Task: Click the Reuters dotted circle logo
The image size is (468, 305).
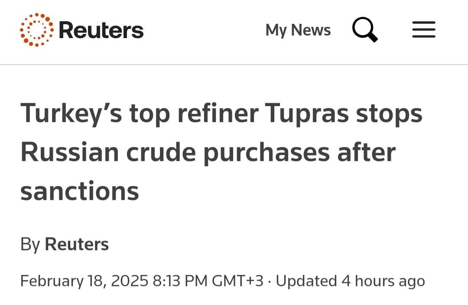Action: tap(36, 30)
